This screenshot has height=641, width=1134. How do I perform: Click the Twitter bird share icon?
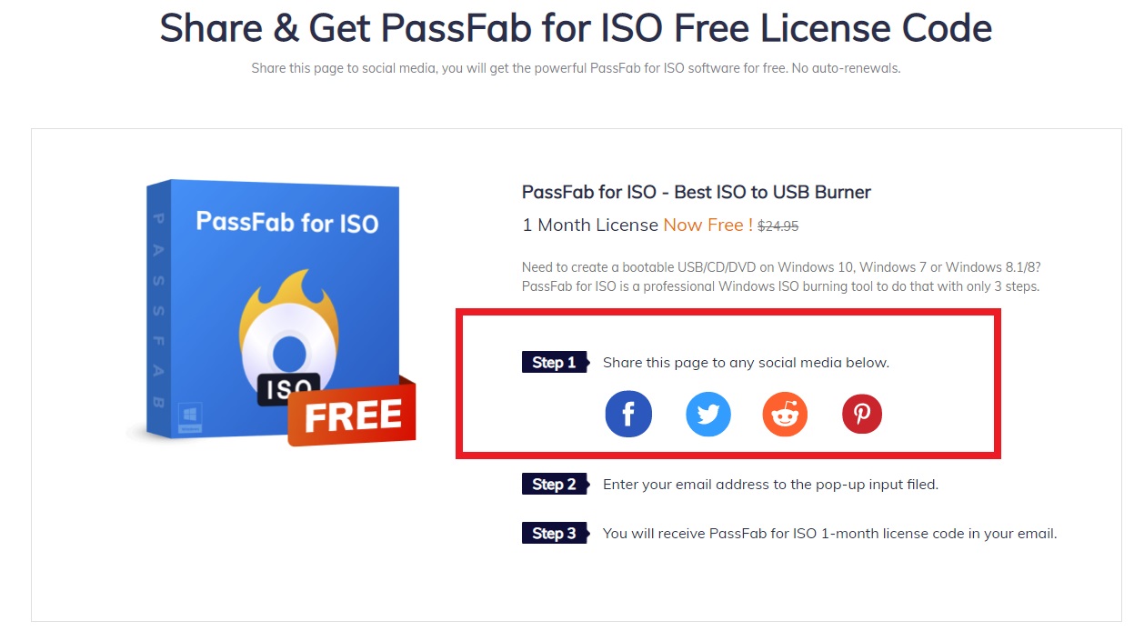(707, 414)
